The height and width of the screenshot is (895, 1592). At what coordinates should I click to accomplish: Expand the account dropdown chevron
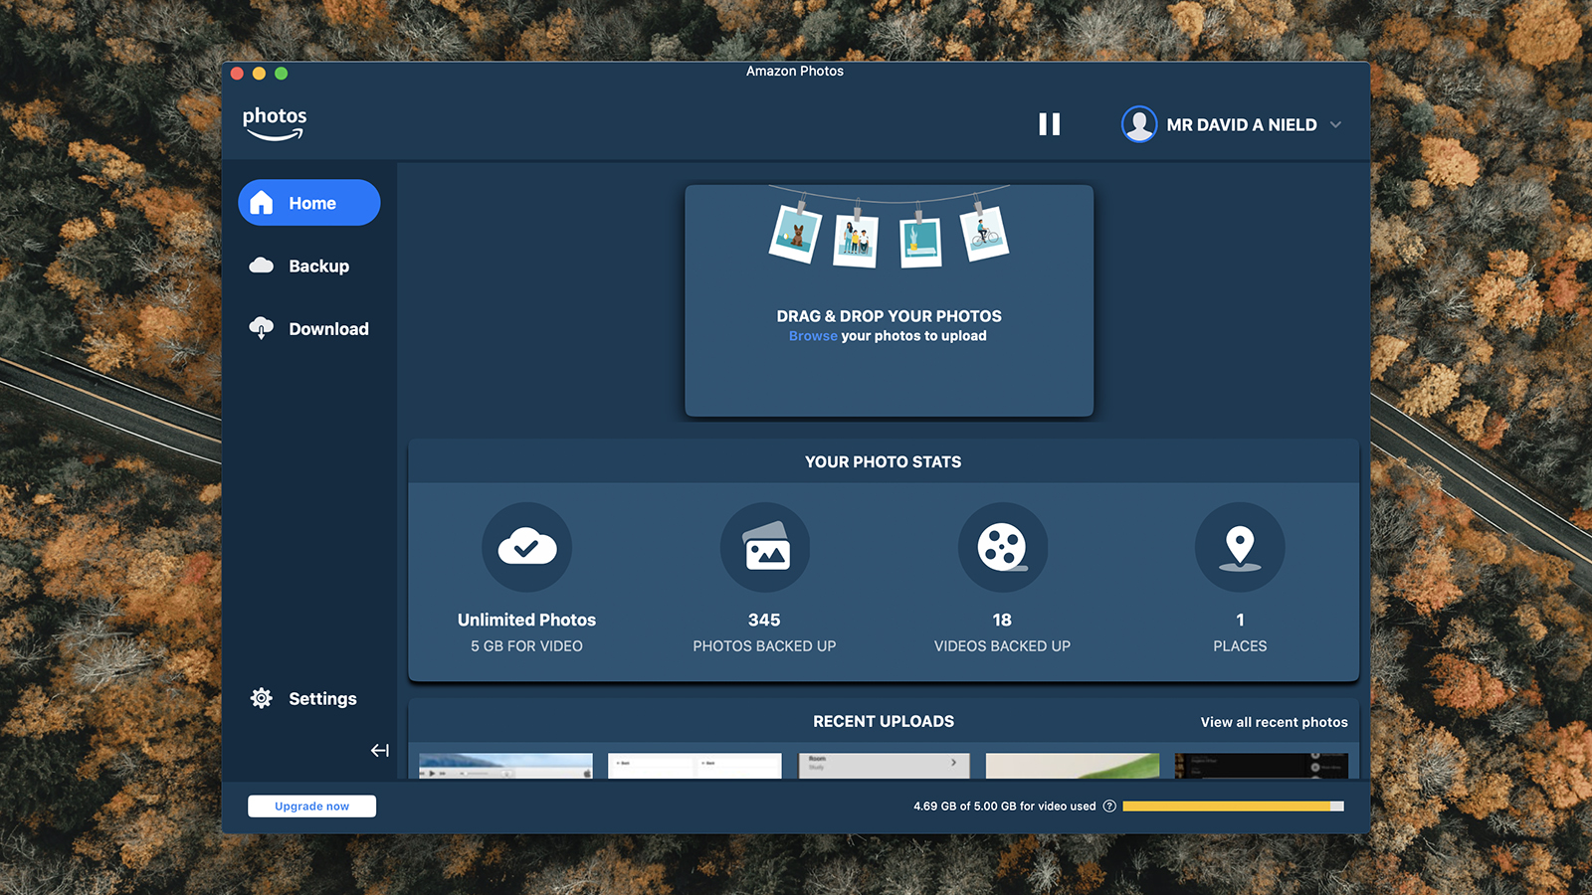pos(1336,124)
